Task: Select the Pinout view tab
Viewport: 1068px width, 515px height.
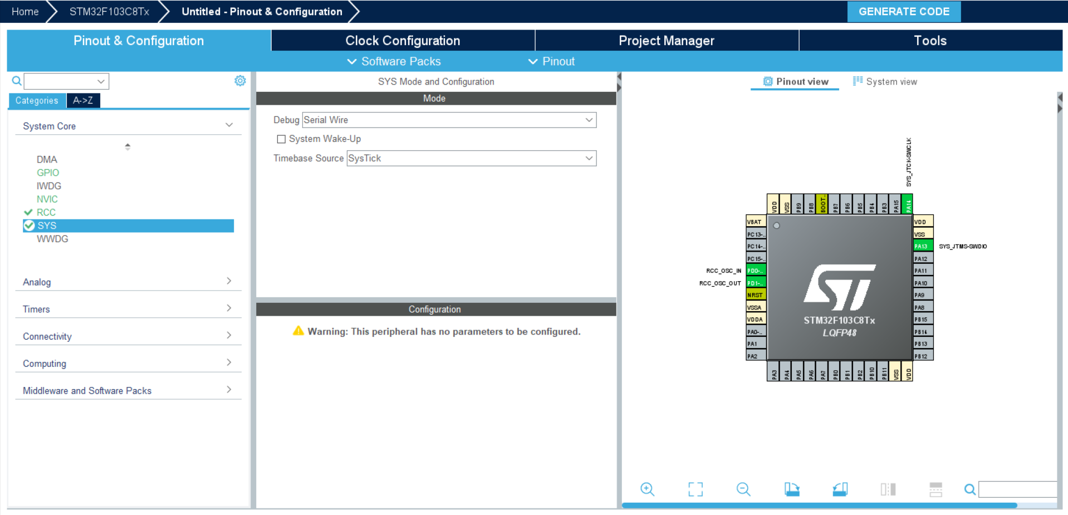Action: pyautogui.click(x=795, y=81)
